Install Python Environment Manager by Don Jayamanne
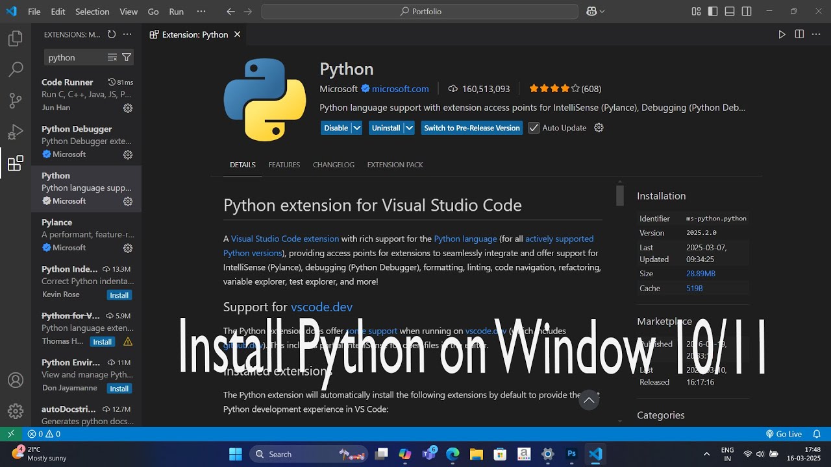Screen dimensions: 831x467 click(119, 389)
